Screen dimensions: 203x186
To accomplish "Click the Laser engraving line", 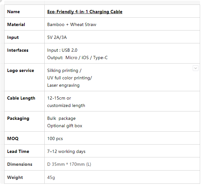I will (63, 85).
